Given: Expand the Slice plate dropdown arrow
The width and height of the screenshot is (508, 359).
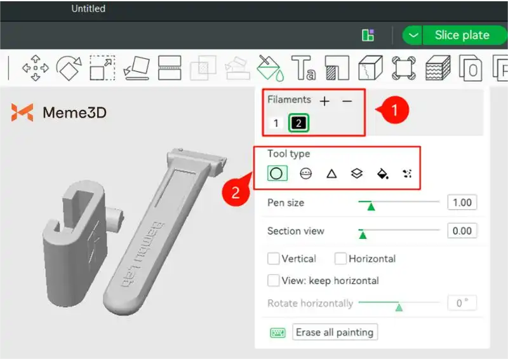Looking at the screenshot, I should point(413,36).
